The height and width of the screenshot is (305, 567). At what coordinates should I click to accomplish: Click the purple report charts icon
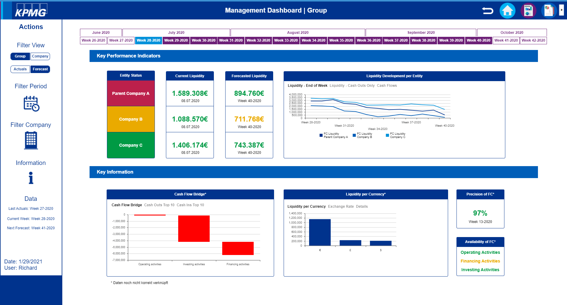pos(528,10)
